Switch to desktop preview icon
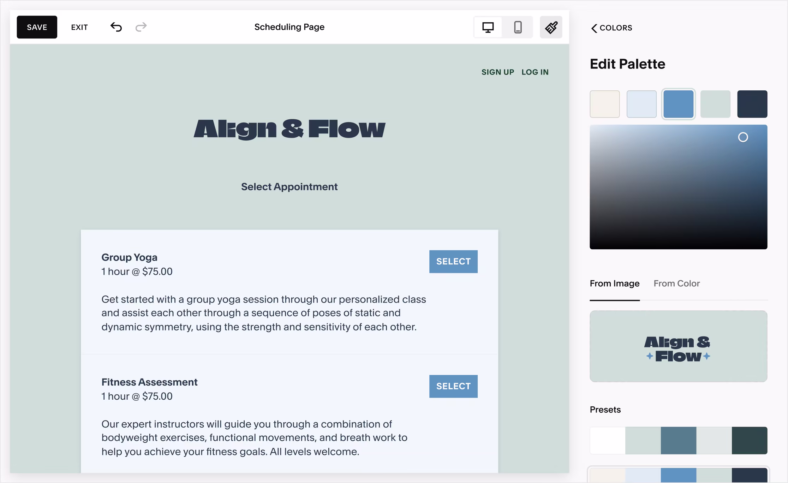 488,27
